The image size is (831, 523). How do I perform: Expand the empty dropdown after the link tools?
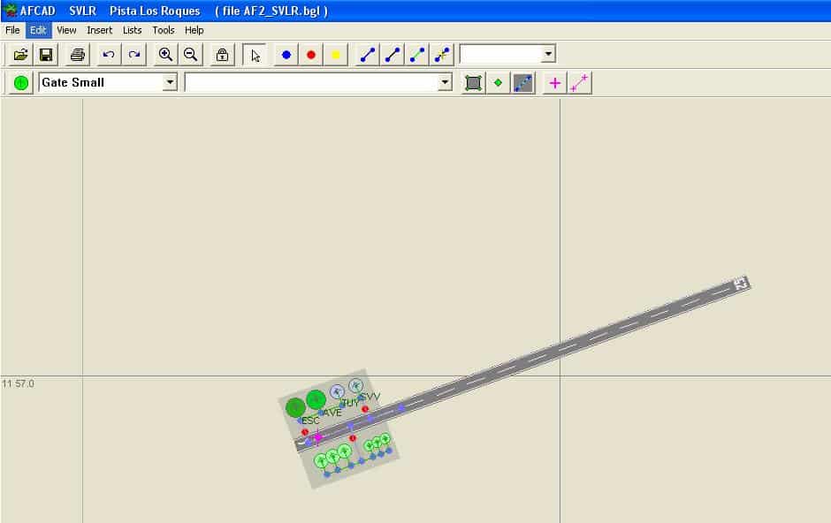pyautogui.click(x=548, y=55)
